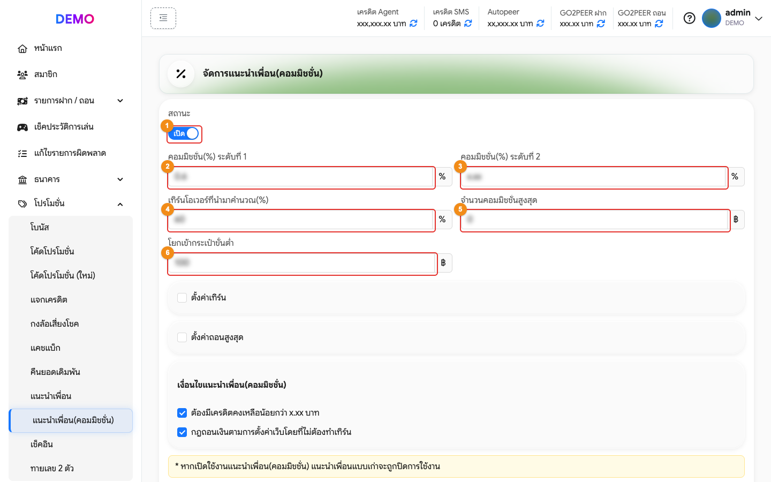Go to แคชแบ็ก menu item
Viewport: 771px width, 482px height.
pos(71,348)
